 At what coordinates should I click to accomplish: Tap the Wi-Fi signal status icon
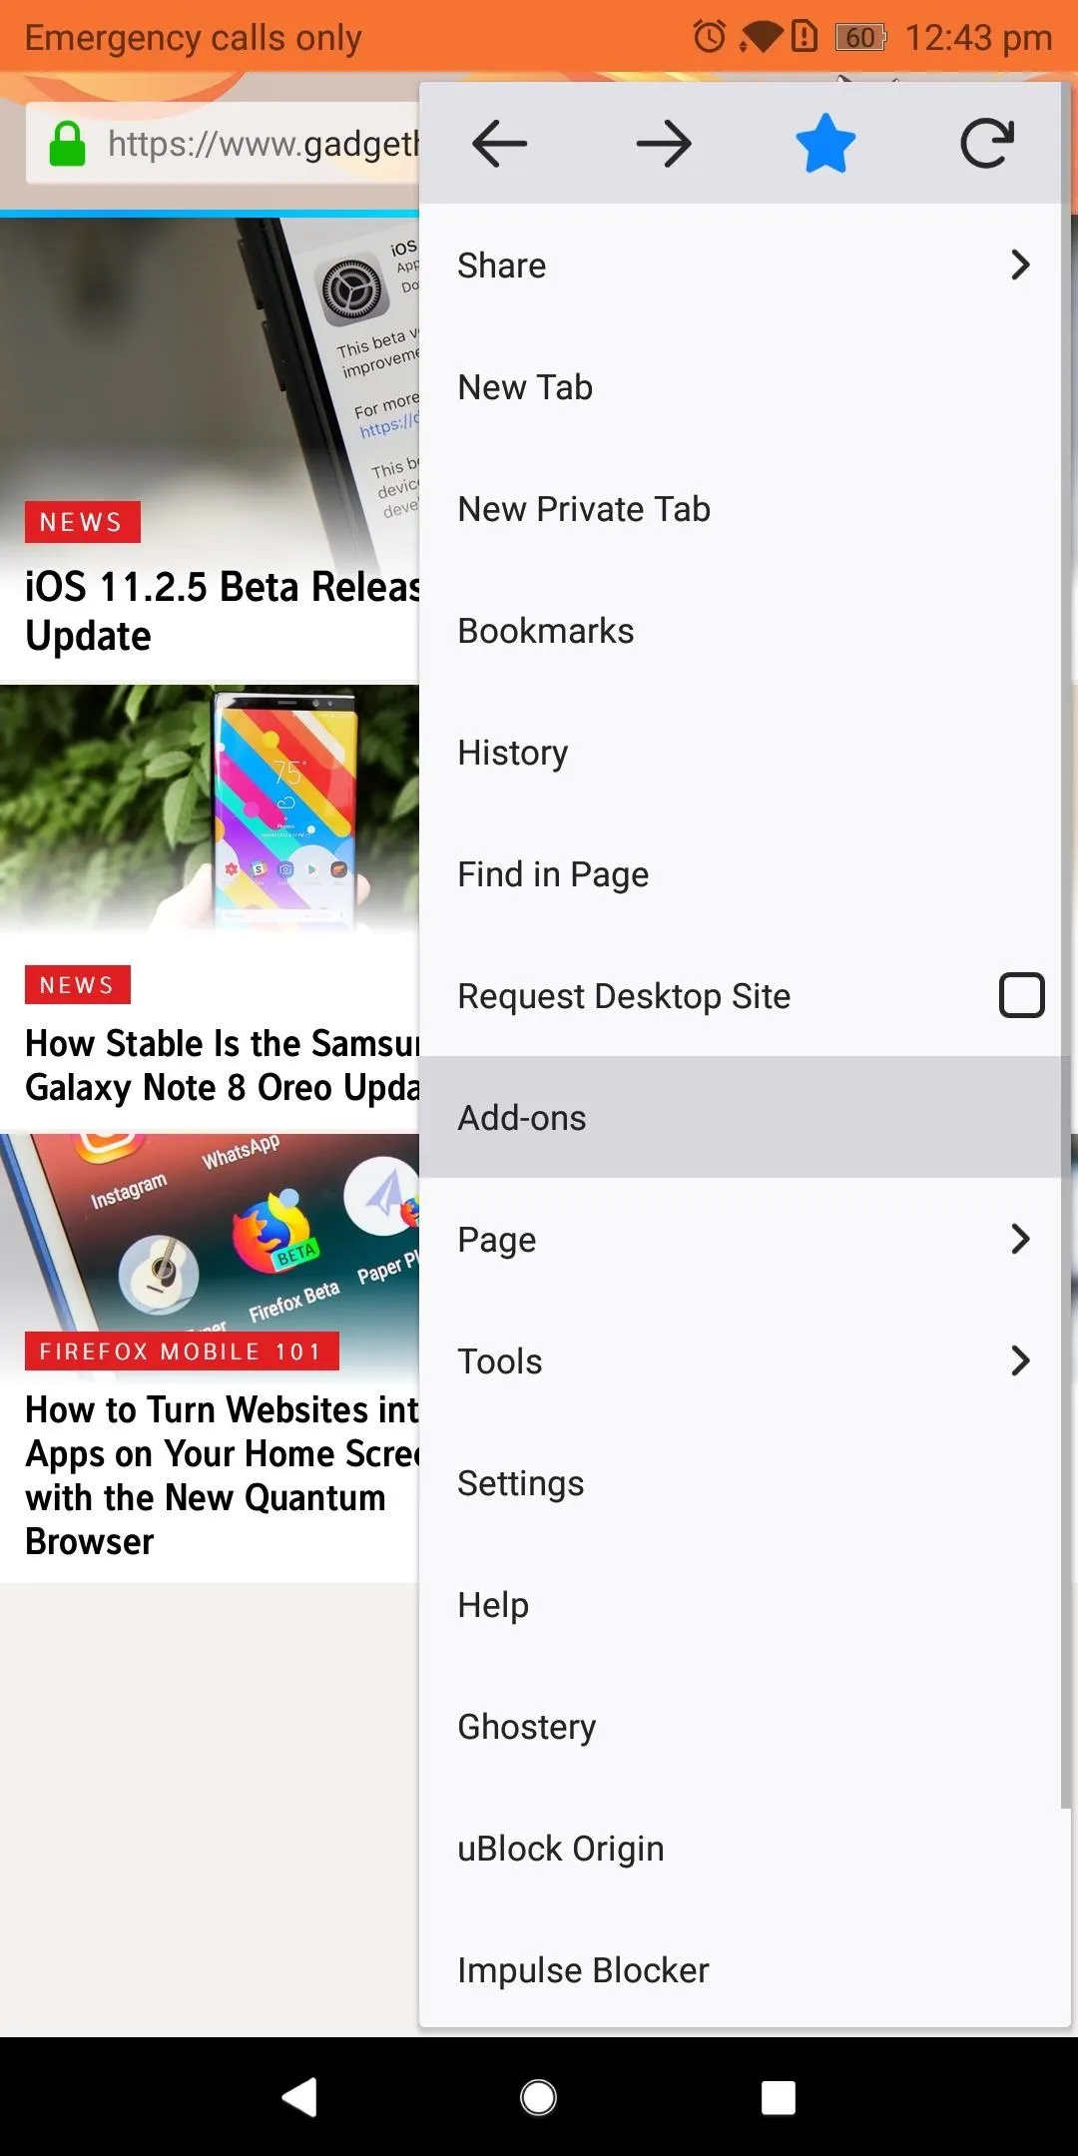pos(761,37)
